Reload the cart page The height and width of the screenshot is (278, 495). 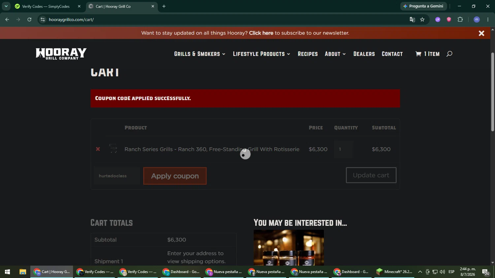[x=29, y=20]
